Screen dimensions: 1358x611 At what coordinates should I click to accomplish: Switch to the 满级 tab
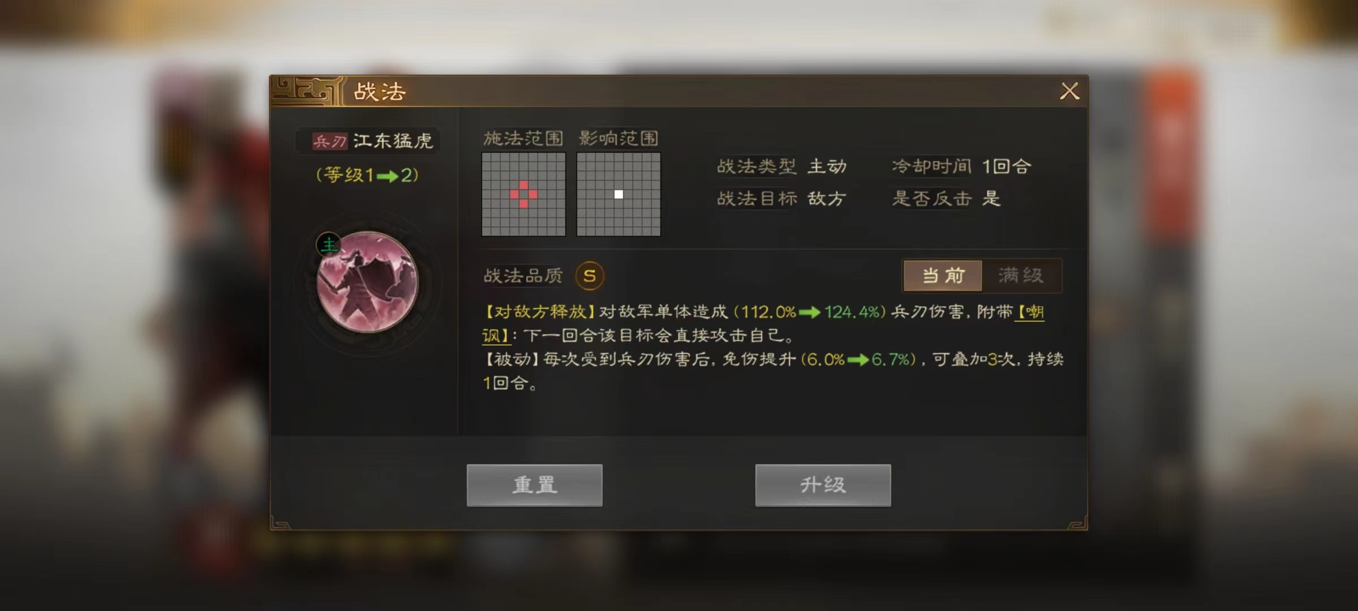click(x=1021, y=276)
